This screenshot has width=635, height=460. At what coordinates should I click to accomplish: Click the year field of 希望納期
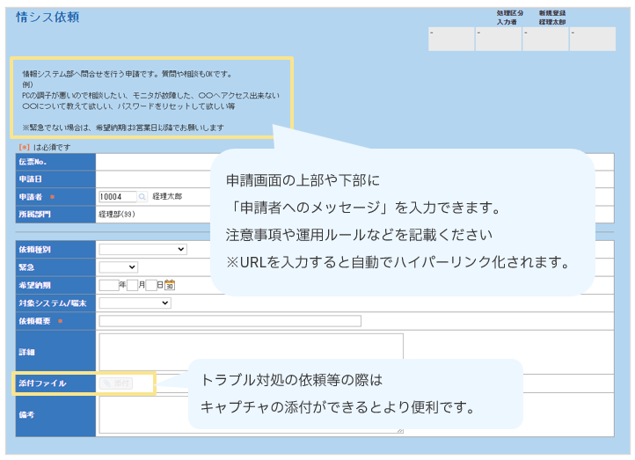108,285
